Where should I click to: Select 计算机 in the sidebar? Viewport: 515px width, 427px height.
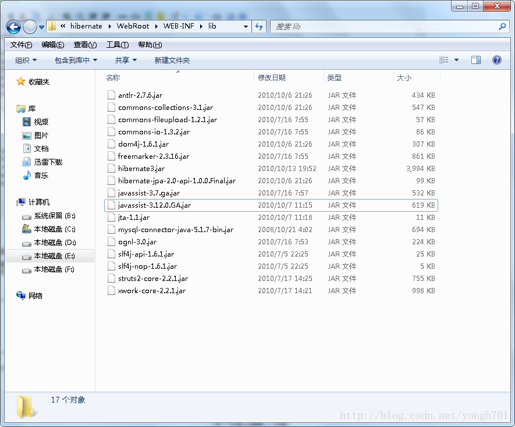tap(33, 202)
